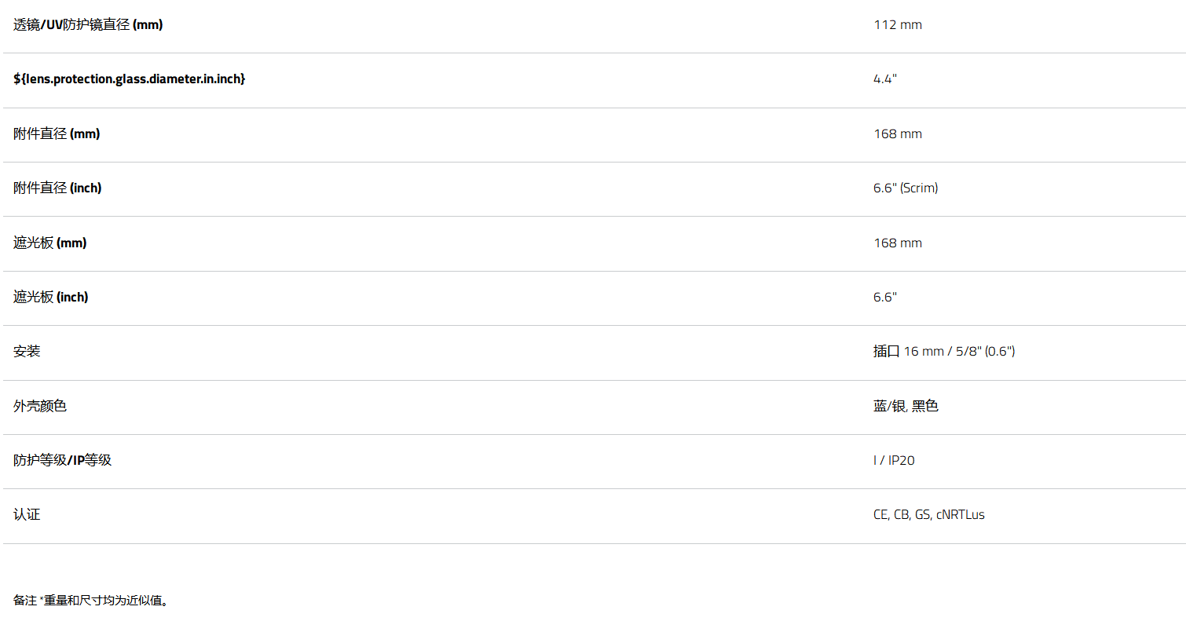
Task: Select the 112 mm lens diameter value
Action: click(897, 25)
